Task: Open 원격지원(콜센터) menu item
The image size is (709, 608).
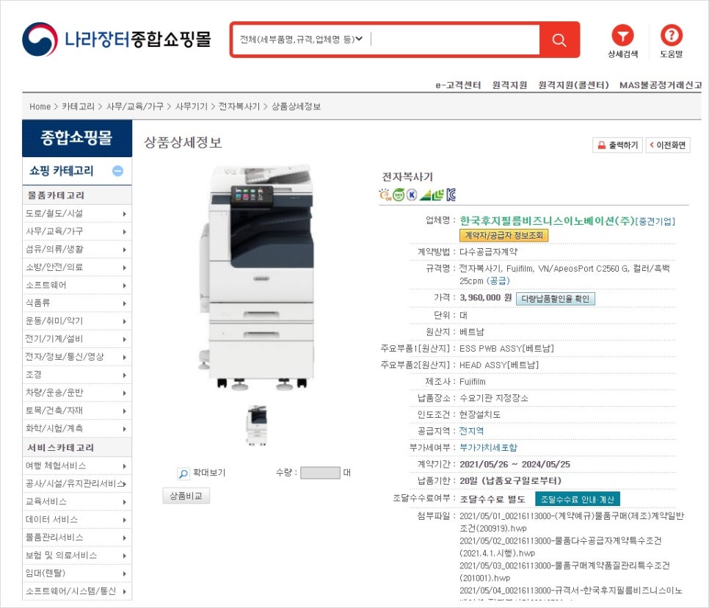Action: 573,85
